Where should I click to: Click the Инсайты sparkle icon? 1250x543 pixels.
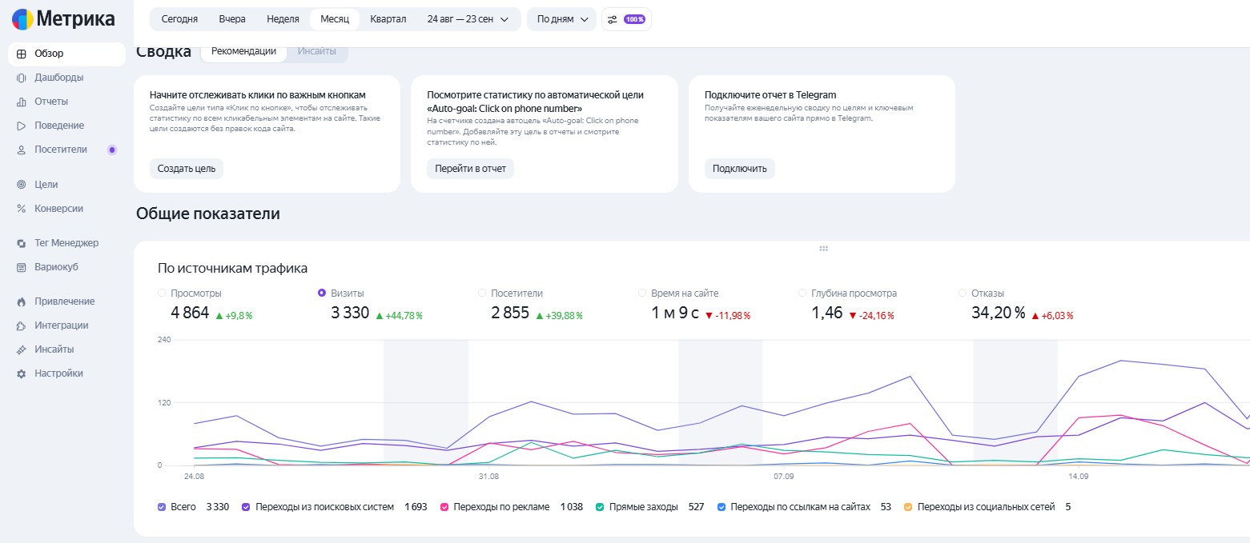[22, 349]
